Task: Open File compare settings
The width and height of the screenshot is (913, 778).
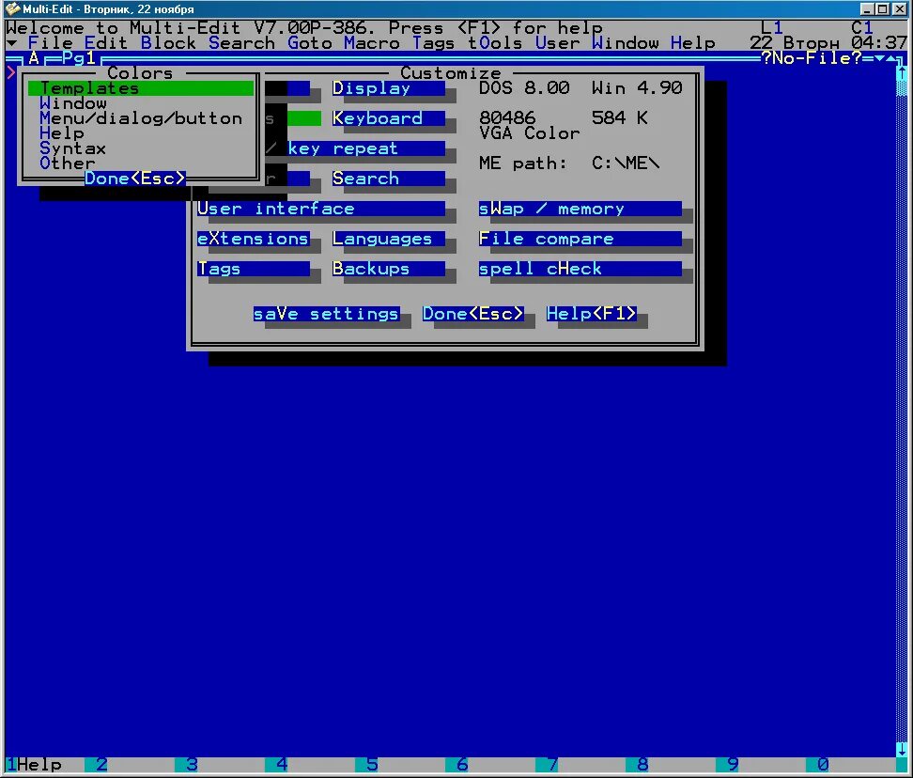Action: tap(580, 239)
